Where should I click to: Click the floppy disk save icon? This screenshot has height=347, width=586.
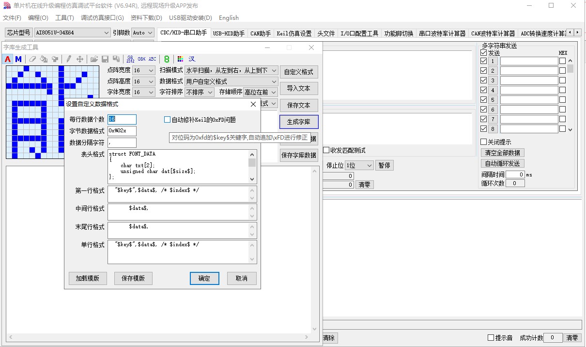click(105, 59)
